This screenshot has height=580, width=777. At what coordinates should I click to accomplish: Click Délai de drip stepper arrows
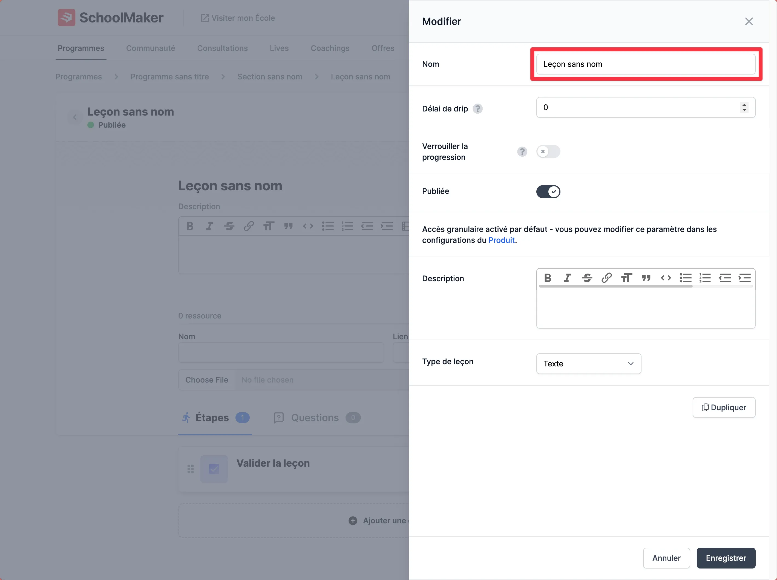tap(744, 107)
